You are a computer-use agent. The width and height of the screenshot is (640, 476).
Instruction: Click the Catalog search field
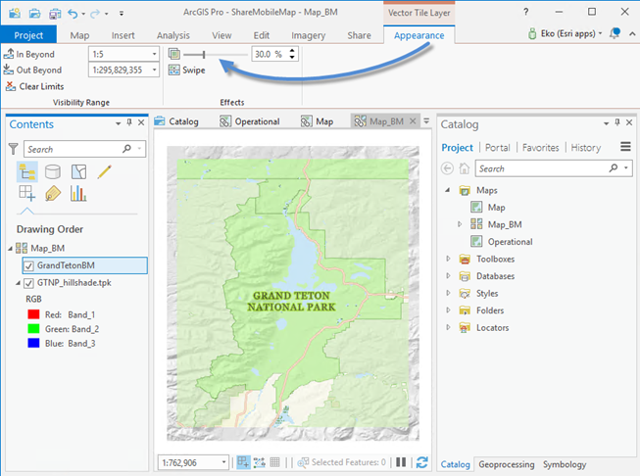point(554,168)
